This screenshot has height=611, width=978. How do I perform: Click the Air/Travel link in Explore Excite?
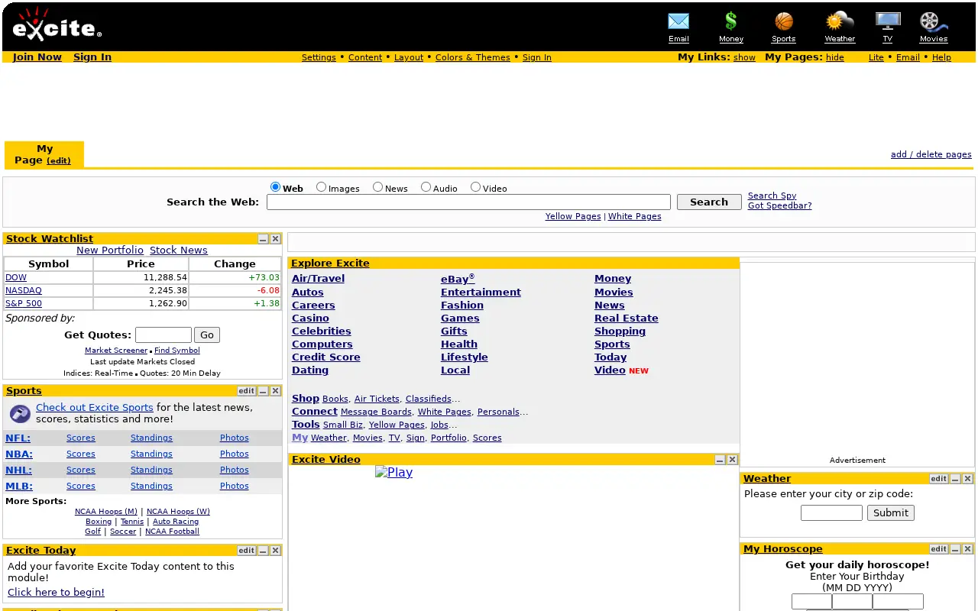coord(318,279)
